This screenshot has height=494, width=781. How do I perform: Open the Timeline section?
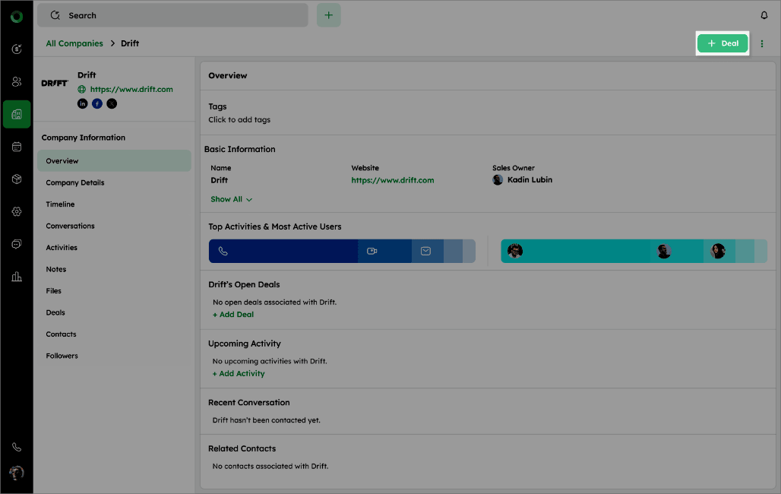(60, 204)
